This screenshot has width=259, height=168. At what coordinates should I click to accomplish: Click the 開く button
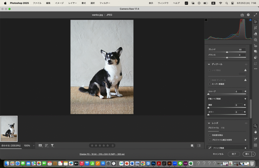(x=247, y=154)
